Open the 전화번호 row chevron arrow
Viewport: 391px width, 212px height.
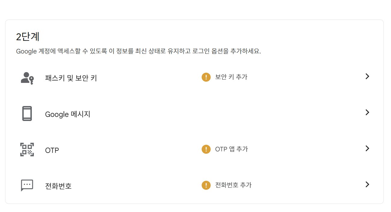367,184
